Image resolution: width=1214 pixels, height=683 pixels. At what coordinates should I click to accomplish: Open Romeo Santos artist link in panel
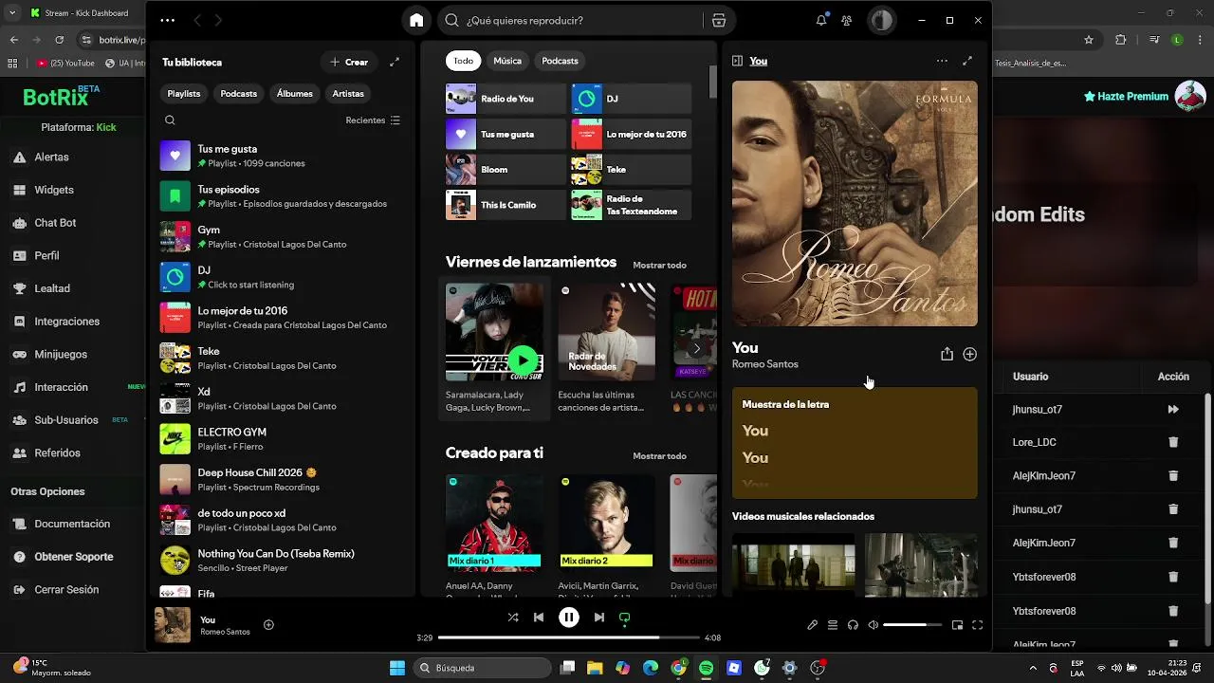pos(765,364)
